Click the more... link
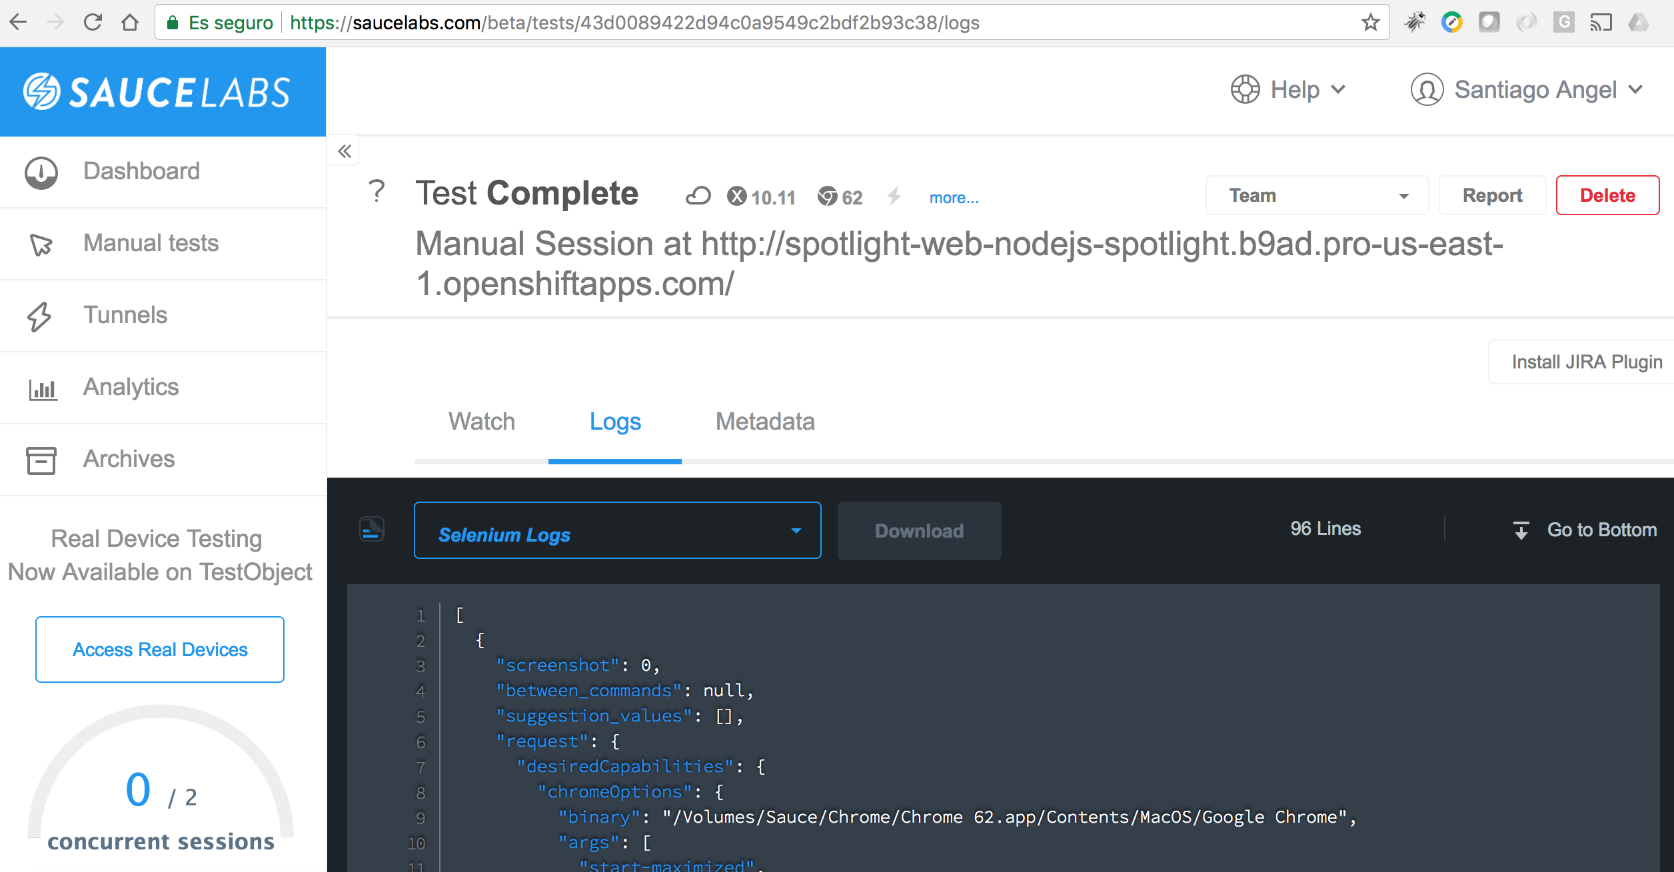This screenshot has height=872, width=1674. 954,198
